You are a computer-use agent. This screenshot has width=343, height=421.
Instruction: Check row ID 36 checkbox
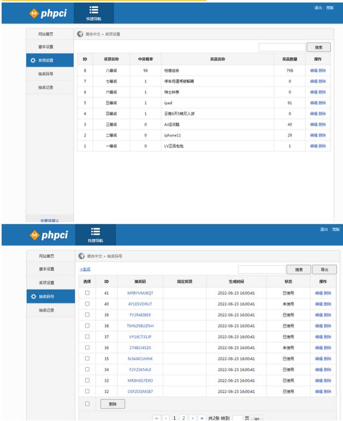[x=87, y=347]
